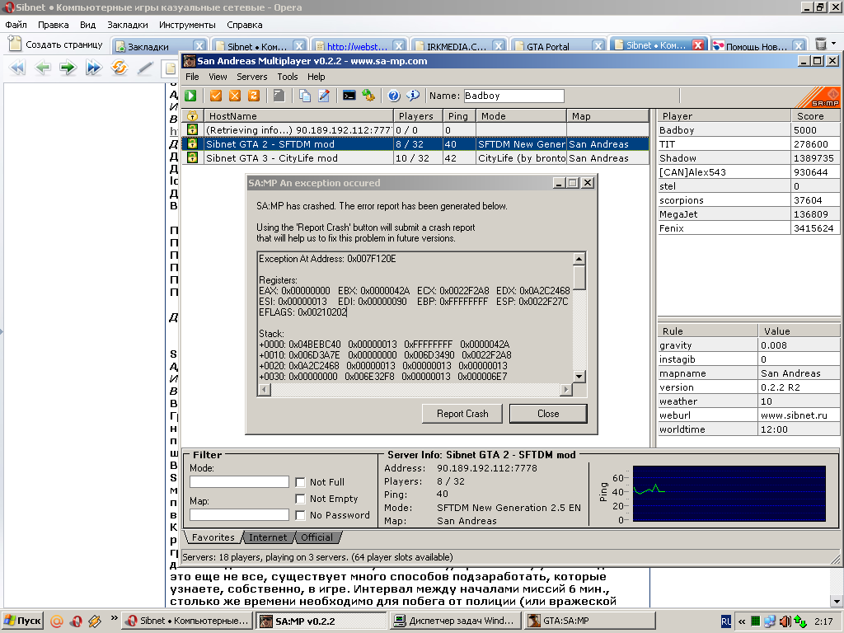
Task: Open the Servers menu in SA-MP
Action: (x=252, y=77)
